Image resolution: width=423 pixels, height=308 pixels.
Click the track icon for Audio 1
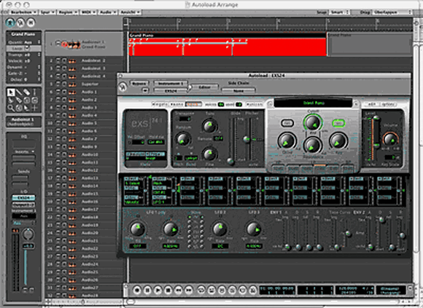pos(72,92)
